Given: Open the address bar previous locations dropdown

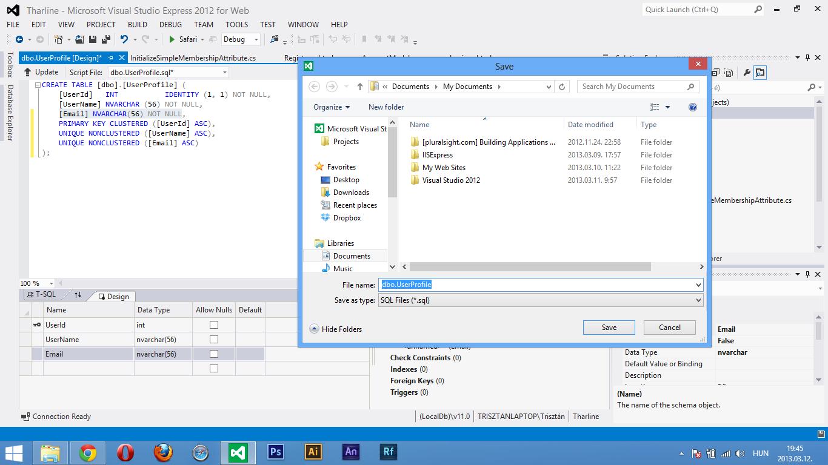Looking at the screenshot, I should pyautogui.click(x=549, y=87).
